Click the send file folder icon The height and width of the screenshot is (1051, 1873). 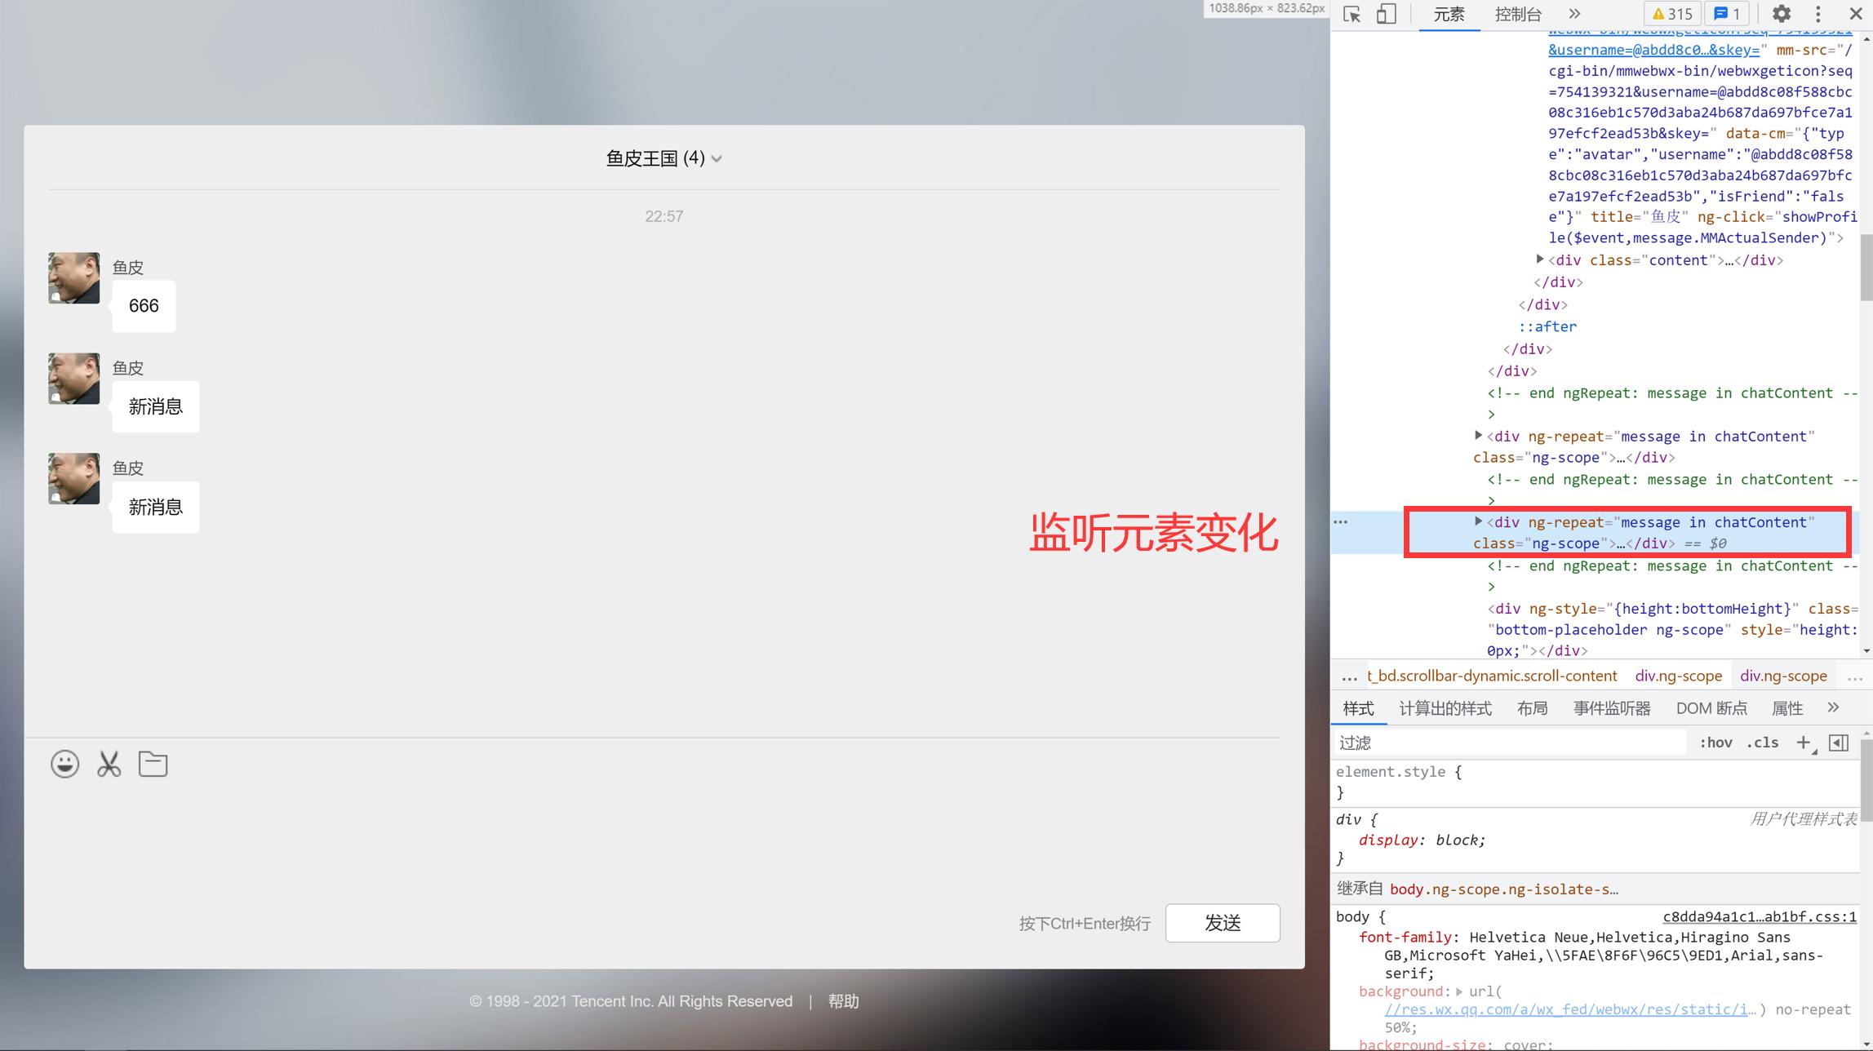[x=153, y=764]
